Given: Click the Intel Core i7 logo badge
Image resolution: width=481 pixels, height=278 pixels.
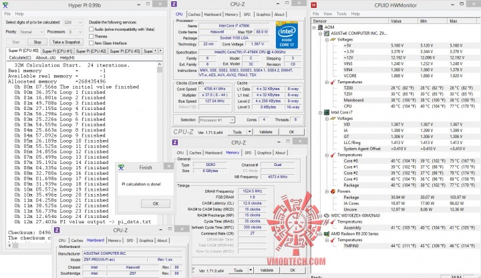Looking at the screenshot, I should pyautogui.click(x=287, y=35).
